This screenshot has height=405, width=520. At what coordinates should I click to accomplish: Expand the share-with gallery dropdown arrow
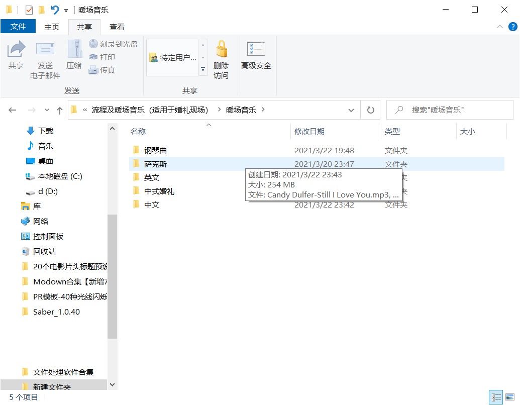pos(203,69)
